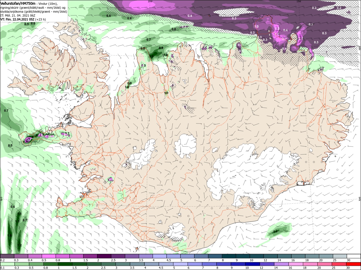Viewport: 361px width, 270px height.
Task: Click the '0.2' snowfall value in the top-right corner
Action: [339, 8]
